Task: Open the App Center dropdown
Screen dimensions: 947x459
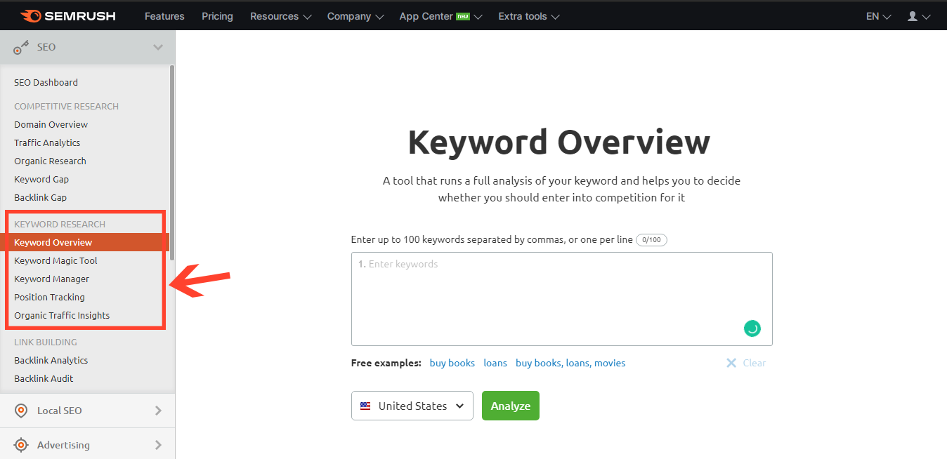Action: pos(440,16)
